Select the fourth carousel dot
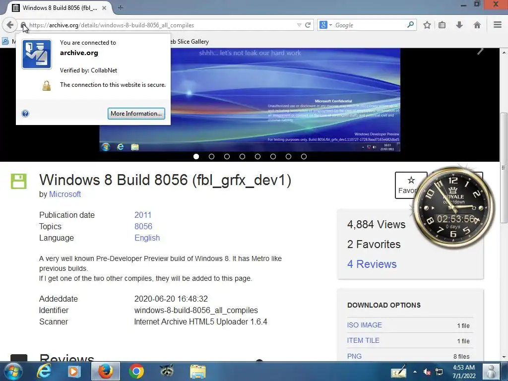The width and height of the screenshot is (508, 381). coord(242,156)
